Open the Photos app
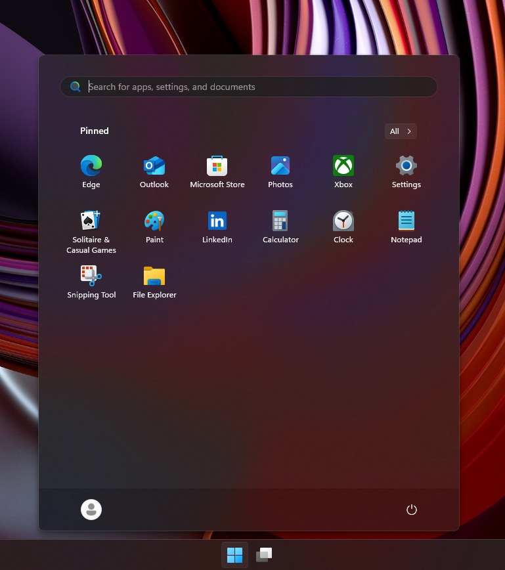This screenshot has height=570, width=505. [x=280, y=172]
